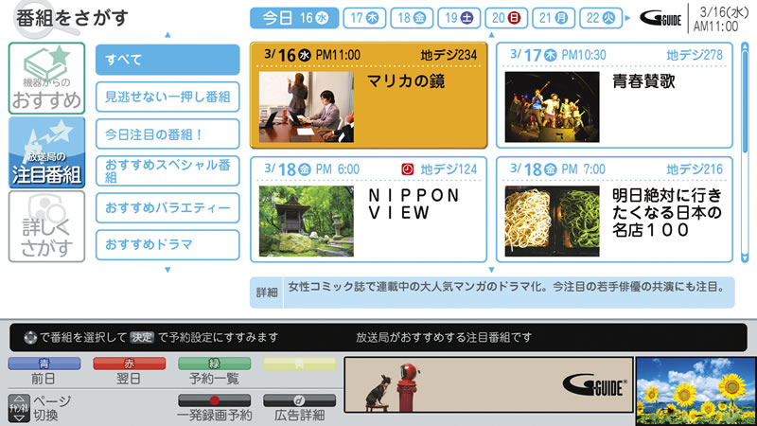Open the 詳しくさがす detailed search icon
This screenshot has height=426, width=757.
[x=46, y=226]
